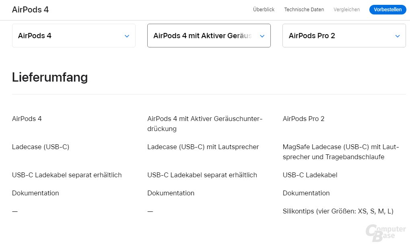Click the chevron icon on the leftmost selector
The image size is (410, 246).
tap(127, 36)
